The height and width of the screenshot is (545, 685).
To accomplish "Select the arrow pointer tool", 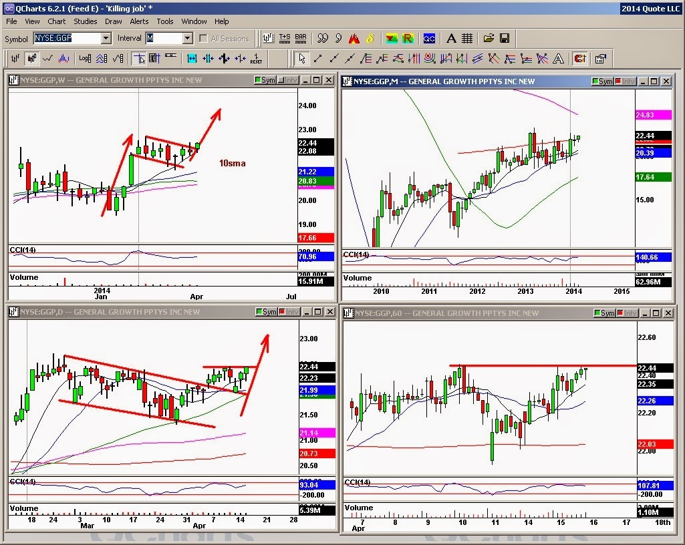I will (302, 59).
